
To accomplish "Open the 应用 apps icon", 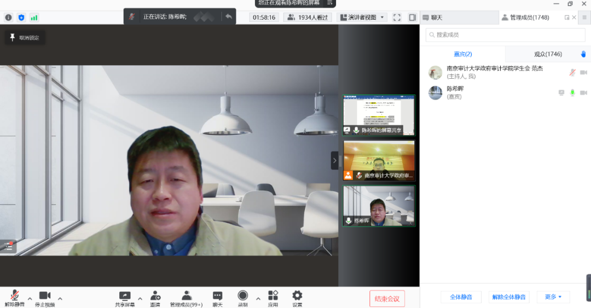I will point(273,296).
